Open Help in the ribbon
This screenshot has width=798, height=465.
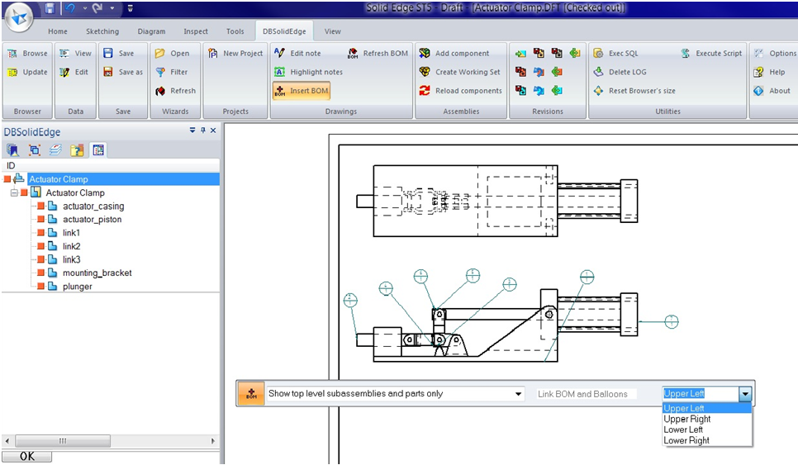[x=770, y=72]
